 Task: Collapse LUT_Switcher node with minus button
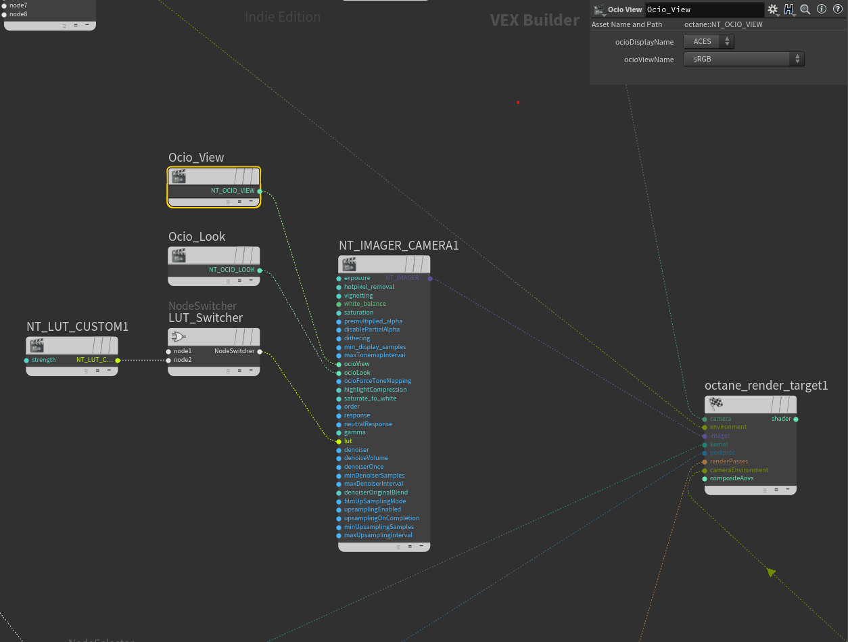pos(251,370)
